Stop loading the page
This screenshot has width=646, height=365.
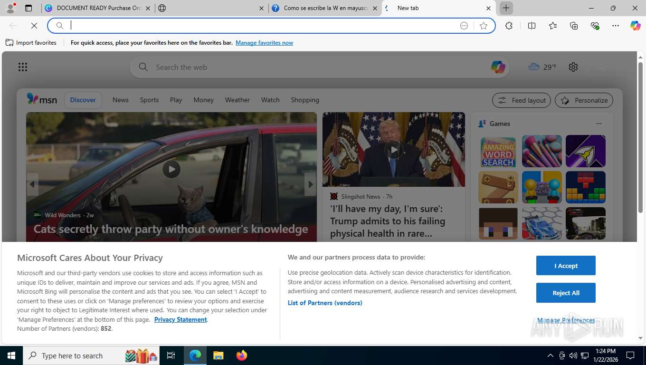click(34, 26)
